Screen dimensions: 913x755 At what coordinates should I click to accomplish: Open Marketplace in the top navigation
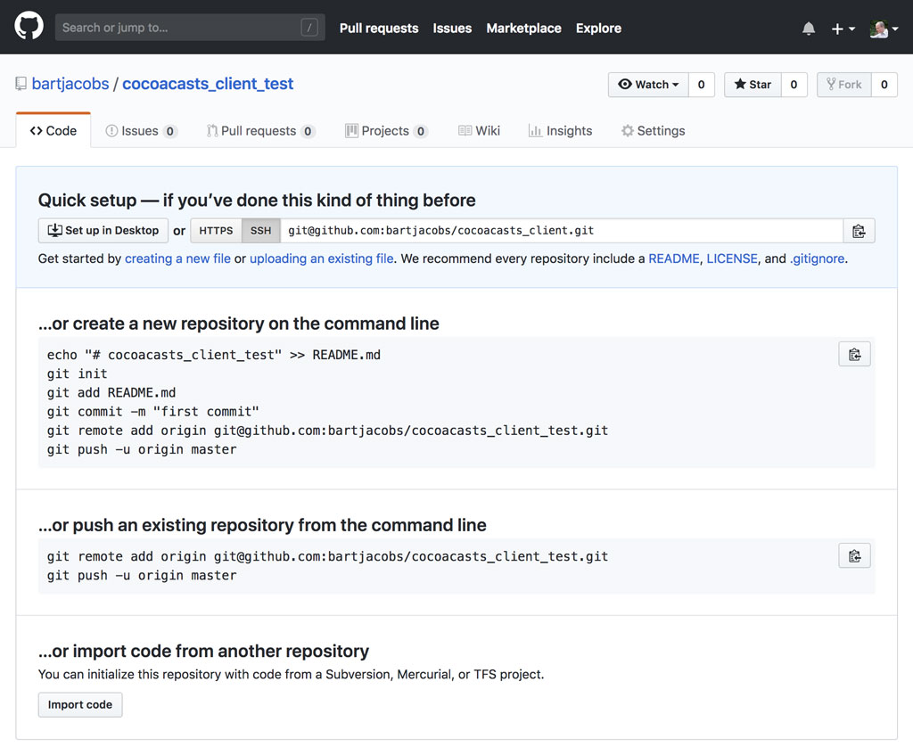pyautogui.click(x=523, y=29)
